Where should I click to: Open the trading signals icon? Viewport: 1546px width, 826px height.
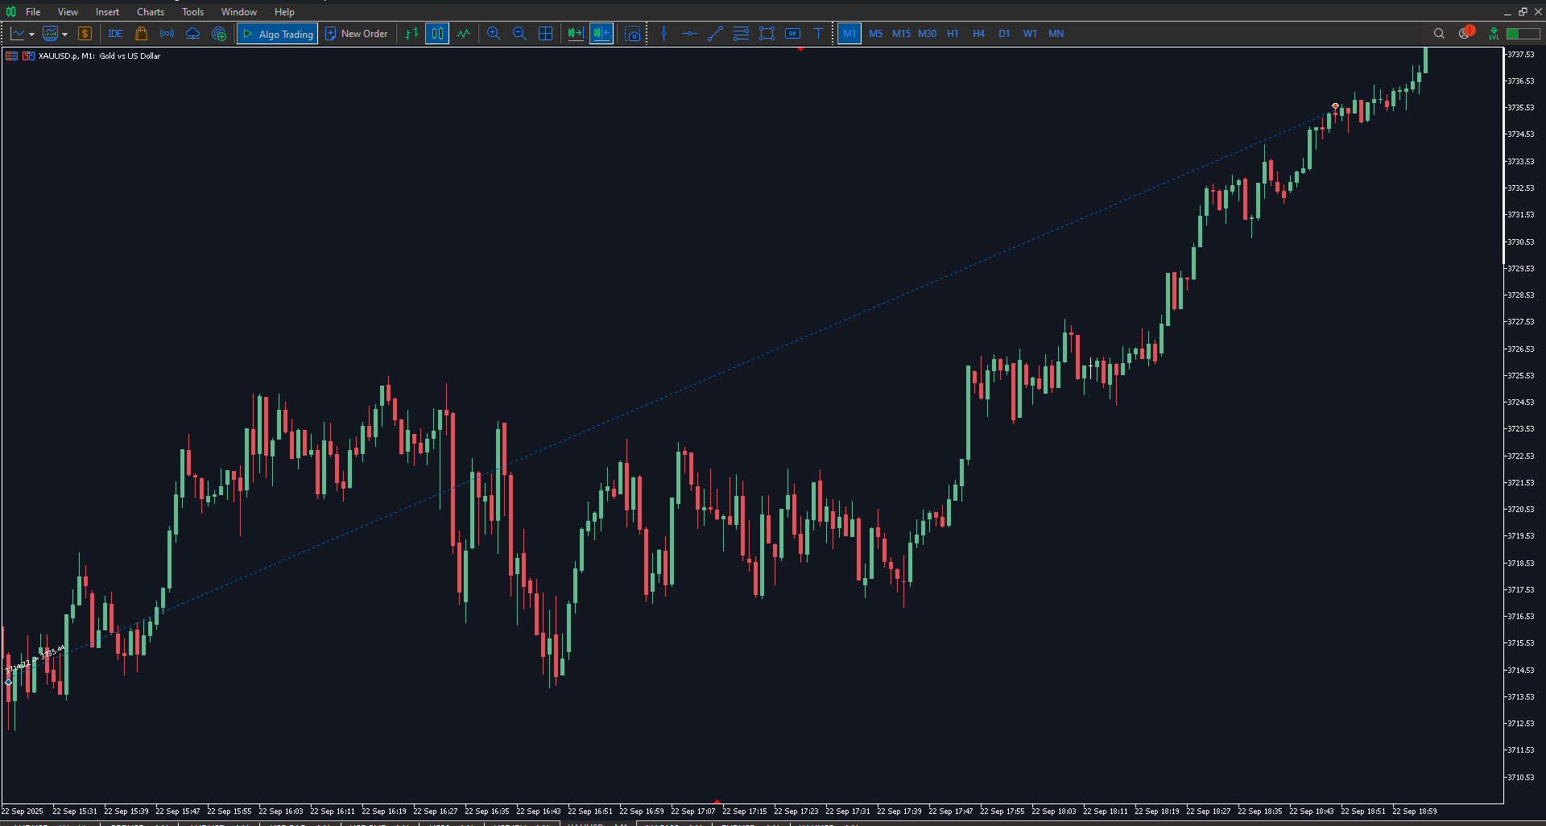167,34
